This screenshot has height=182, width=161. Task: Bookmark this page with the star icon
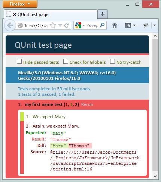[53, 25]
